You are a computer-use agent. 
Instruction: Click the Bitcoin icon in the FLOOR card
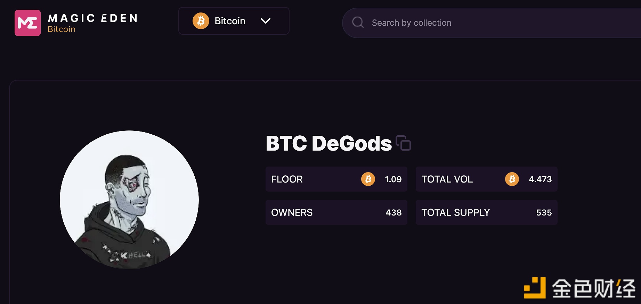368,179
